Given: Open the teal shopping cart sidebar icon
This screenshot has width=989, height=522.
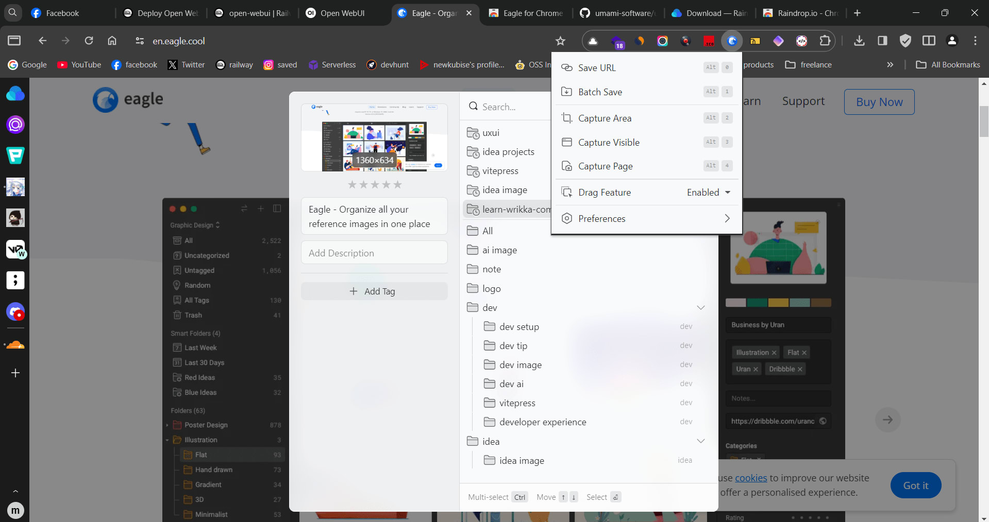Looking at the screenshot, I should [x=15, y=155].
